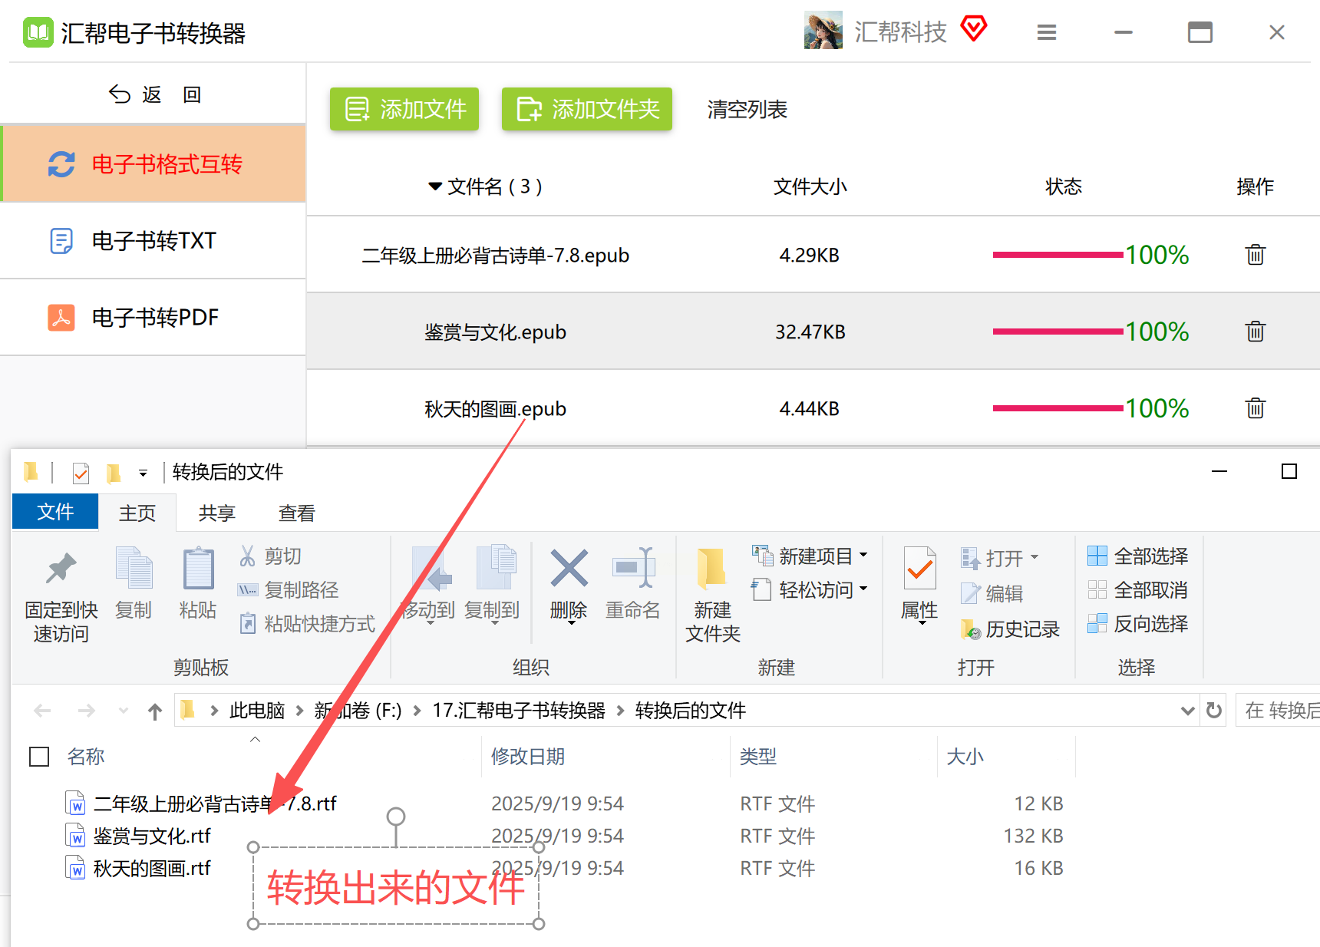The height and width of the screenshot is (947, 1320).
Task: Click 粘贴快捷方式 in clipboard group
Action: [x=307, y=623]
